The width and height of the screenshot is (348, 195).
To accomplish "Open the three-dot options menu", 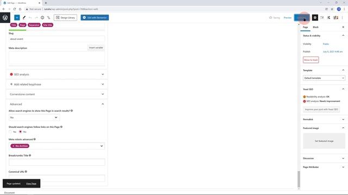I will 343,17.
